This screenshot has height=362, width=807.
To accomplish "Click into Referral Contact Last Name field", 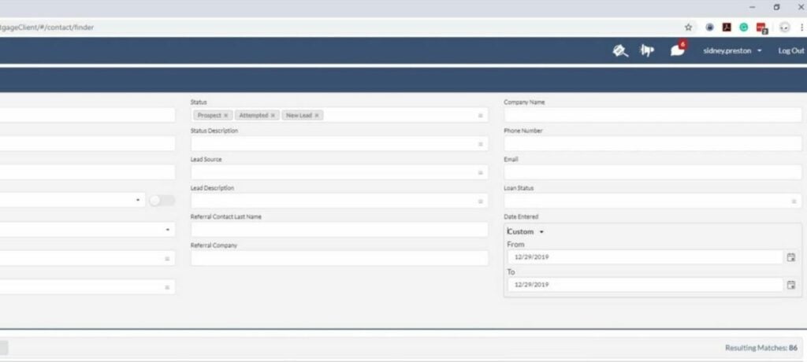I will [339, 230].
